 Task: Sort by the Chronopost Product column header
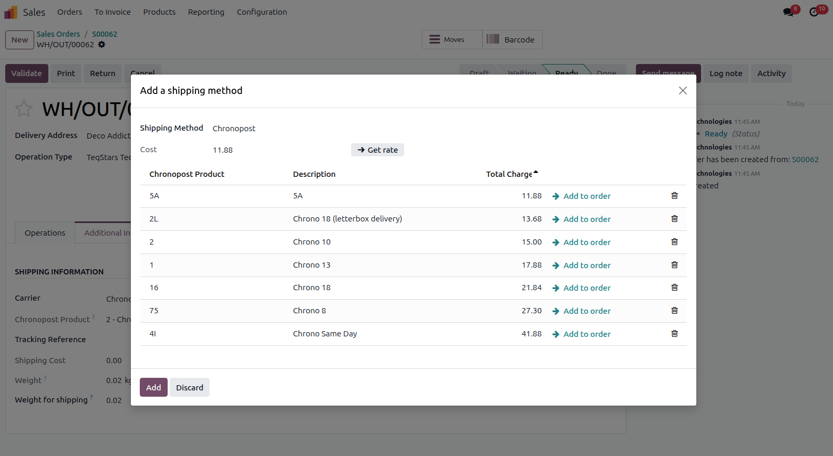[x=187, y=174]
